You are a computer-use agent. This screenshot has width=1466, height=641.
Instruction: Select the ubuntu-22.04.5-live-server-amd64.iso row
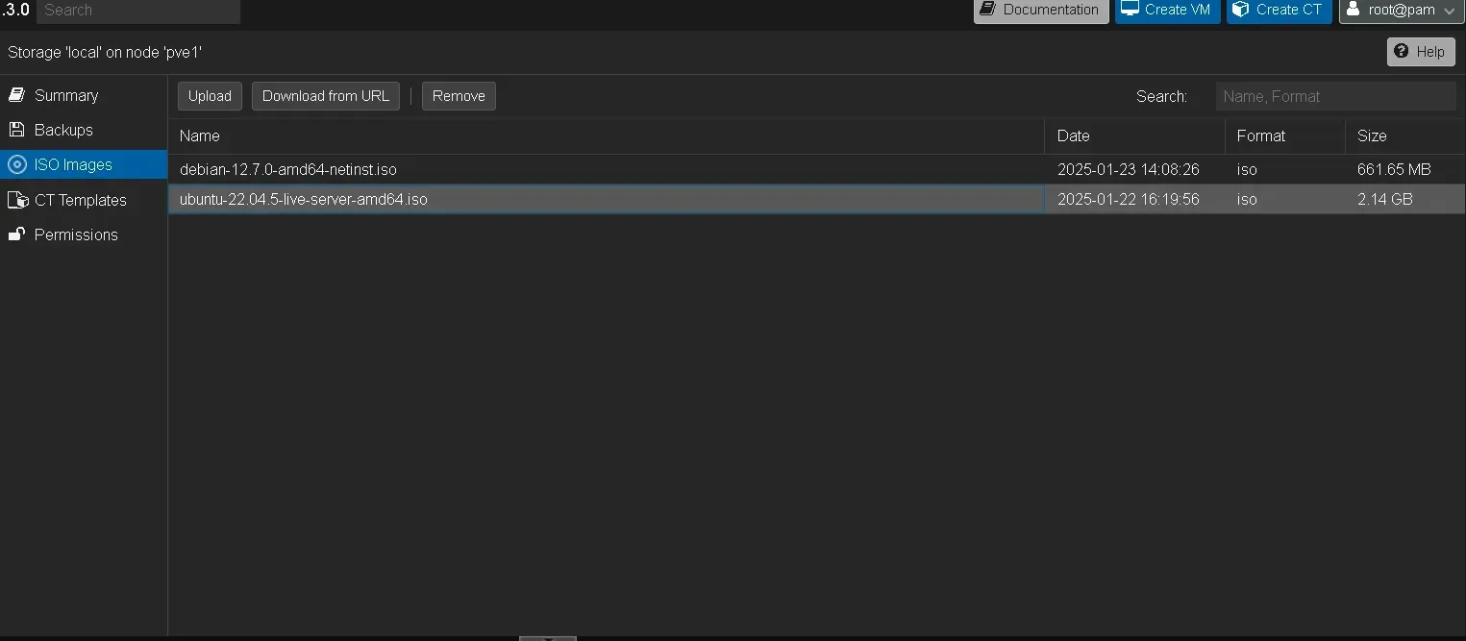pos(606,199)
